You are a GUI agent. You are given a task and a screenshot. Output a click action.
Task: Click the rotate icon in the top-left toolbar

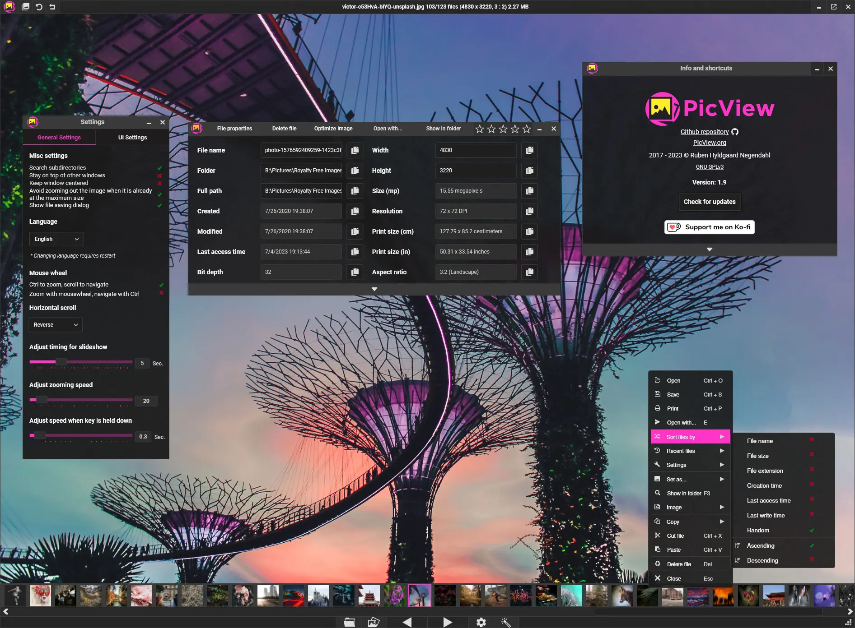39,7
